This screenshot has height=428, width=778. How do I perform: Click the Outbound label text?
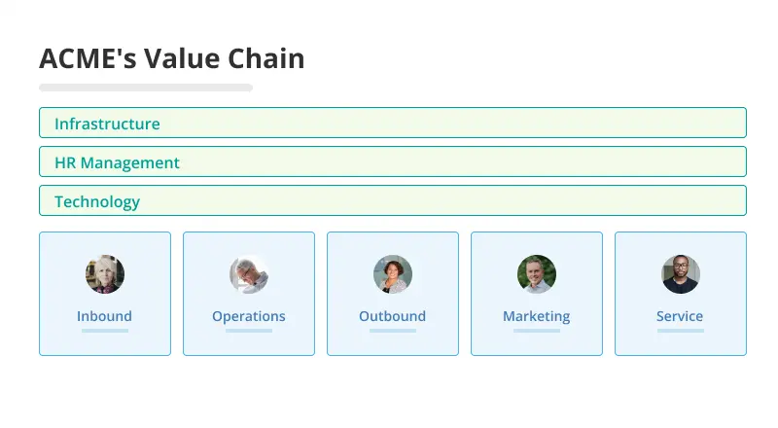click(393, 316)
